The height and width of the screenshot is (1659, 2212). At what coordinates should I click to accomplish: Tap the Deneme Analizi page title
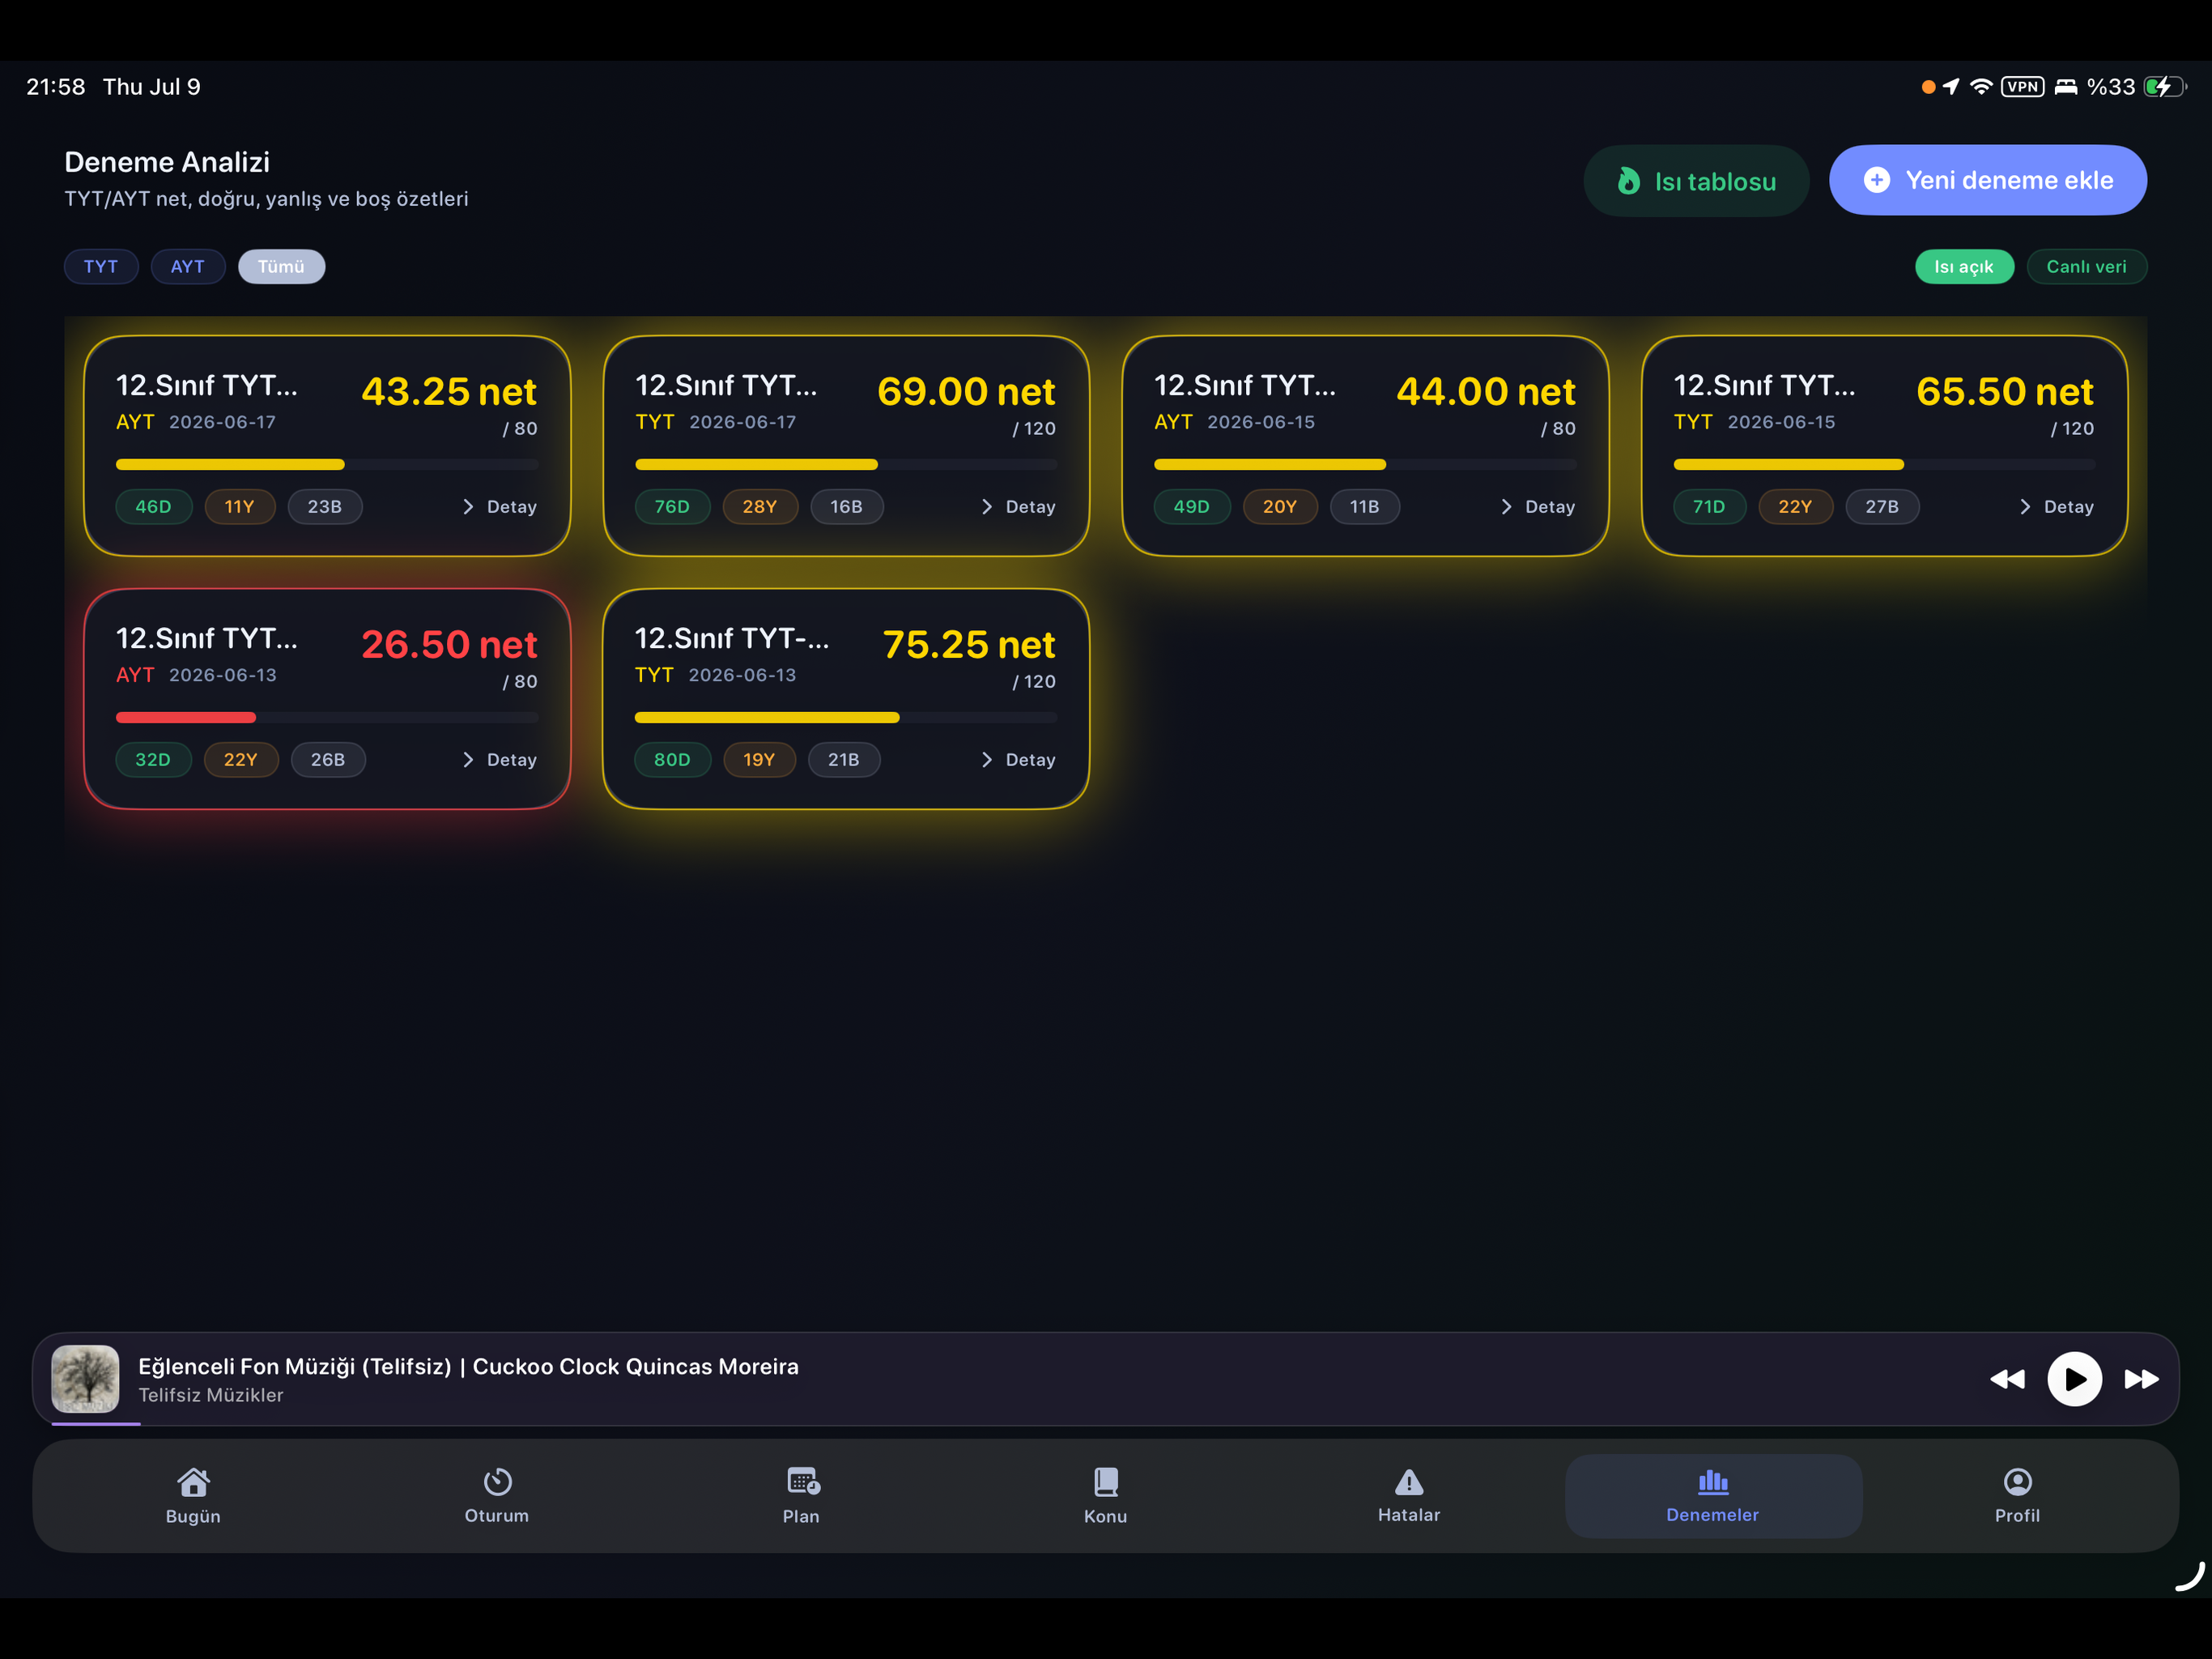click(x=167, y=162)
